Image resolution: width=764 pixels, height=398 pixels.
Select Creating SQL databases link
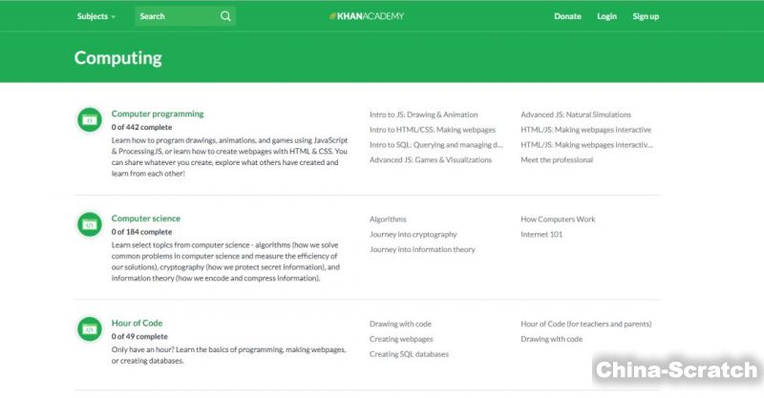409,354
